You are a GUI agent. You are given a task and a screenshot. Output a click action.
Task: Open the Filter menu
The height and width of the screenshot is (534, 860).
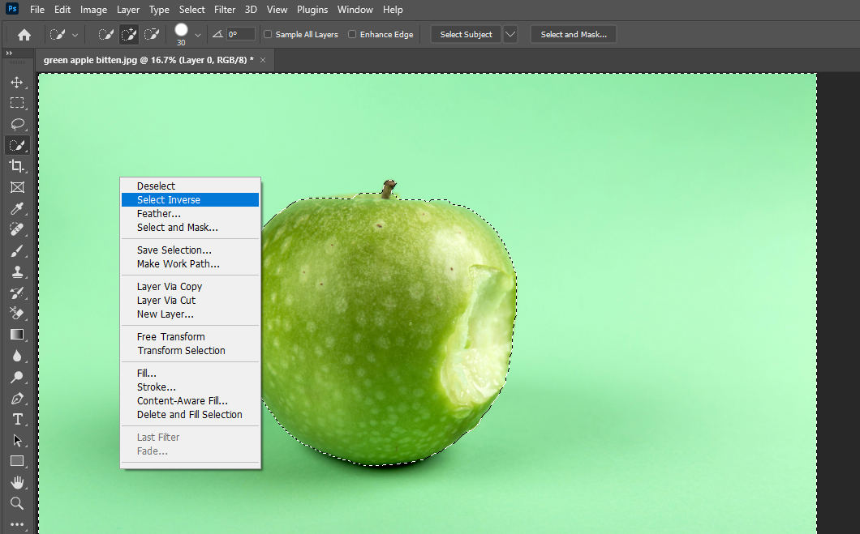(x=224, y=10)
